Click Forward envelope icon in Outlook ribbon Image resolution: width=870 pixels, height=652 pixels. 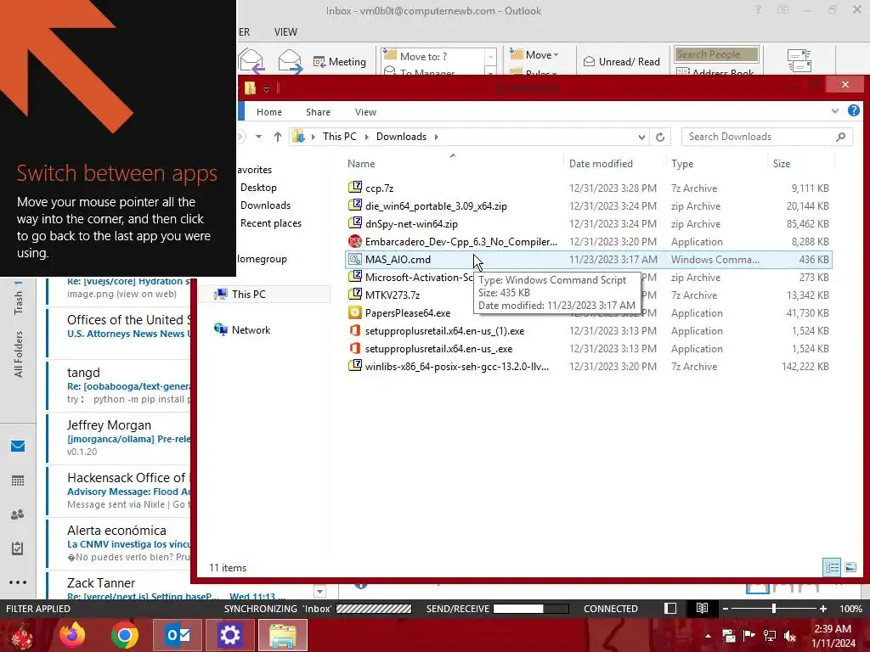pos(291,61)
